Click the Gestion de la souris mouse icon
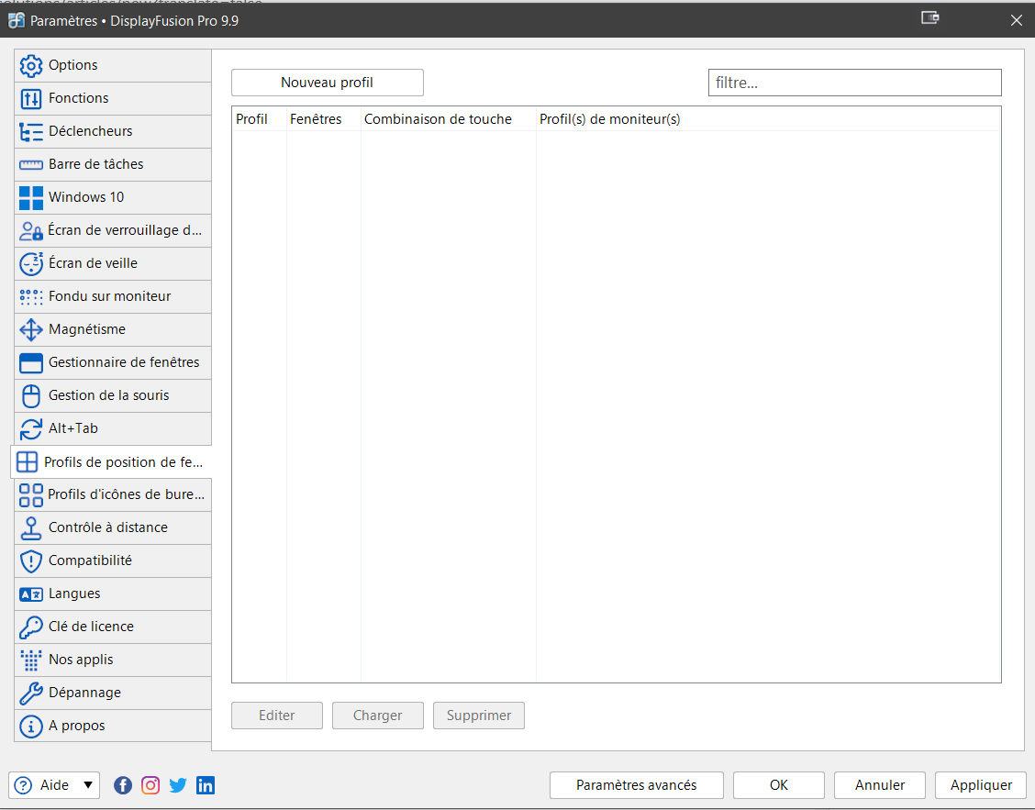The image size is (1035, 810). 31,395
